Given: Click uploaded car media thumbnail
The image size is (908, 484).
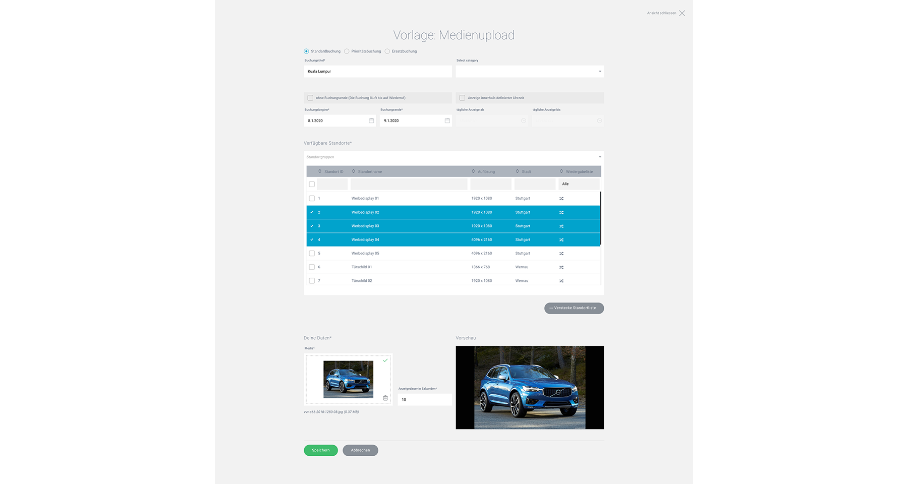Looking at the screenshot, I should click(348, 379).
